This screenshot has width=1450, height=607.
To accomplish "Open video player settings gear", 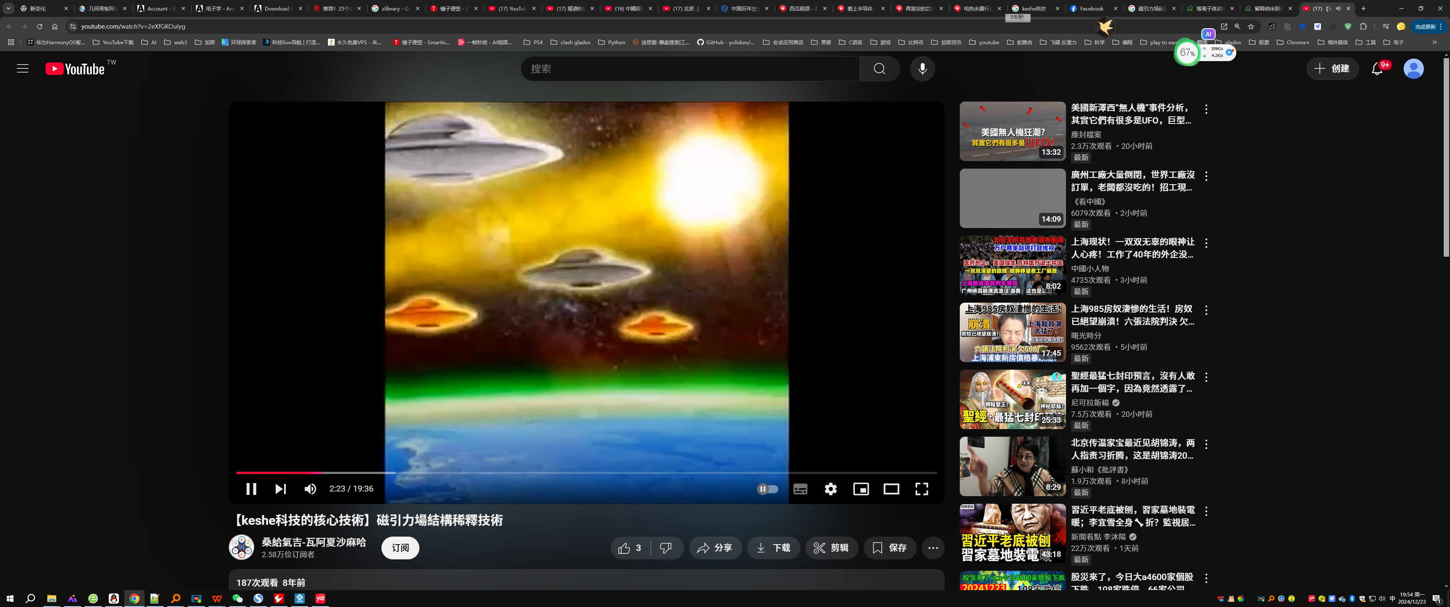I will pyautogui.click(x=830, y=489).
